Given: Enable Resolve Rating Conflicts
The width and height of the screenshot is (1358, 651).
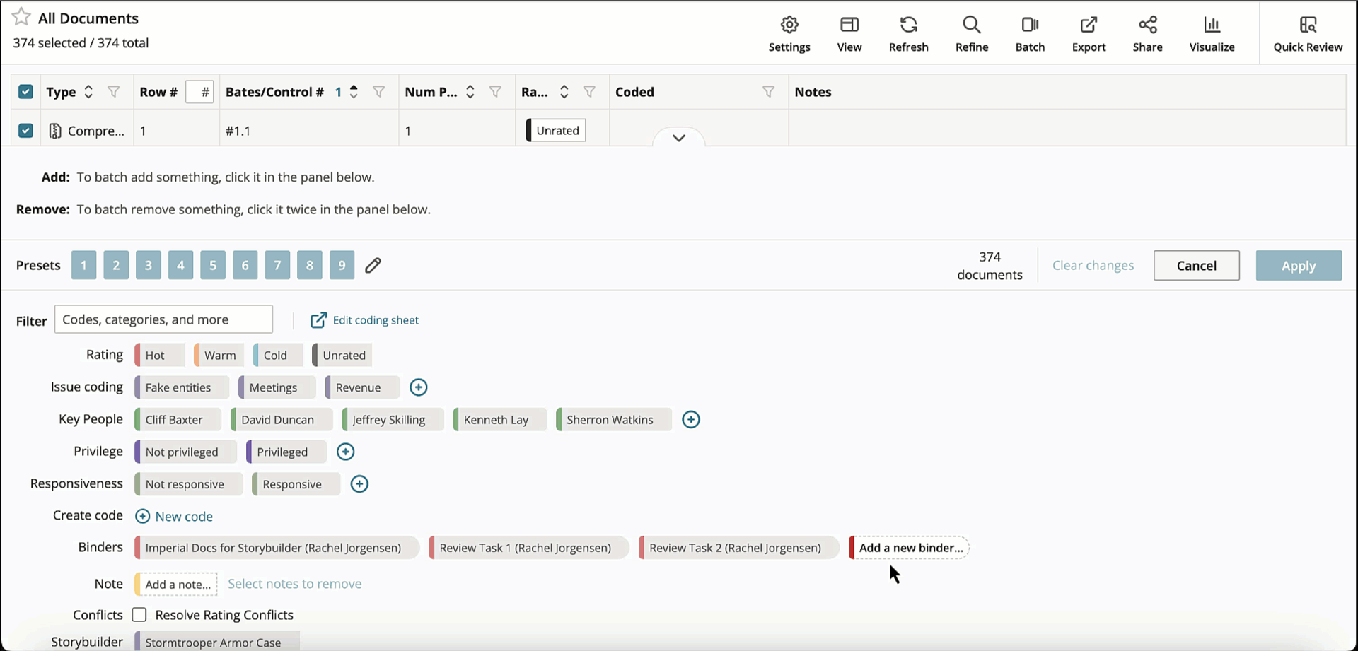Looking at the screenshot, I should click(139, 615).
